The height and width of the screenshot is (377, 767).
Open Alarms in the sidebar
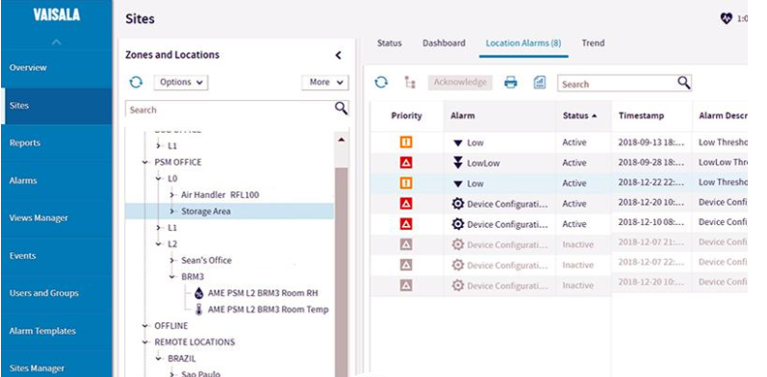tap(56, 181)
